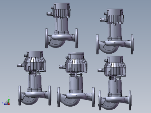The height and width of the screenshot is (113, 151).
Task: Select the left flange of the lower-middle pump
Action: [59, 97]
